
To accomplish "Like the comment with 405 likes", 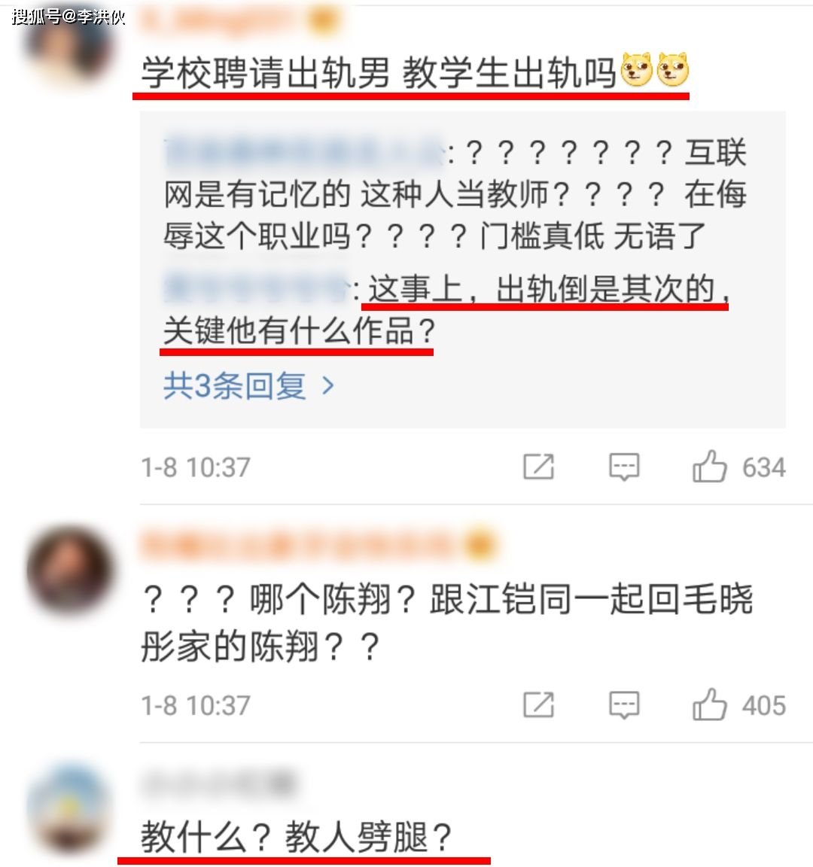I will click(x=710, y=704).
